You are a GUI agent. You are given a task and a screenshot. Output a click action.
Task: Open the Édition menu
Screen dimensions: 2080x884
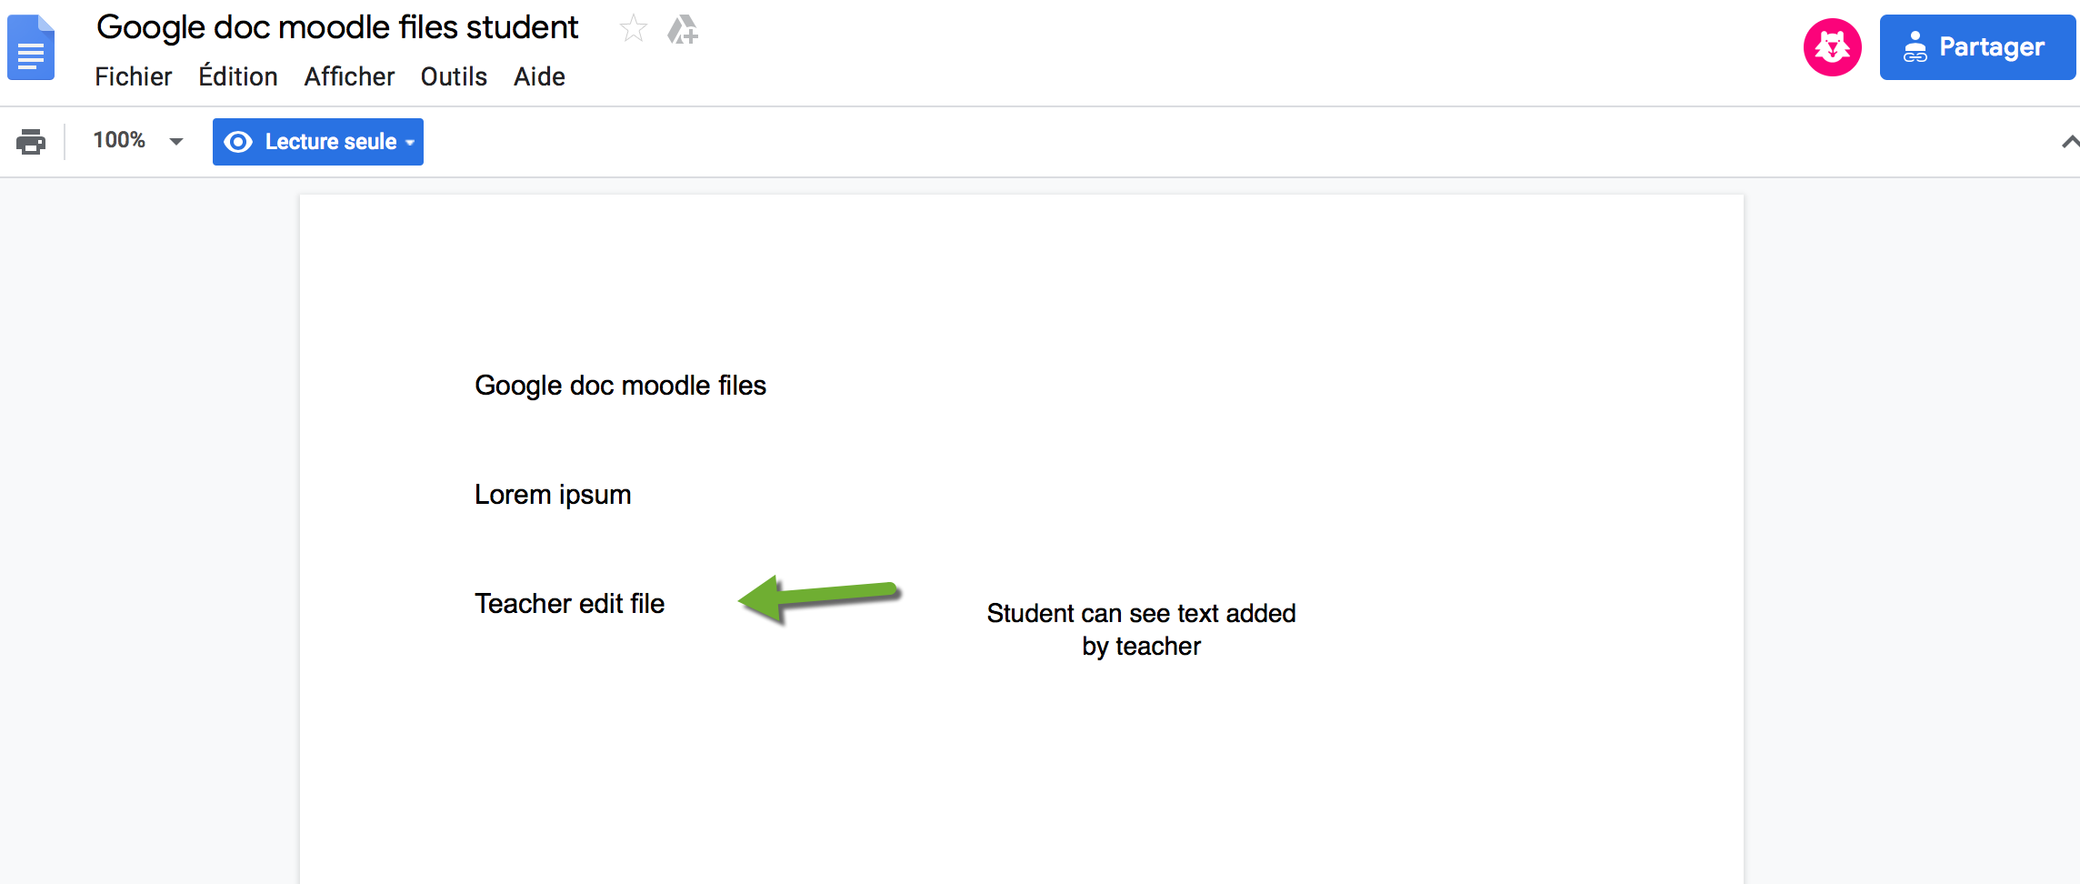point(238,76)
